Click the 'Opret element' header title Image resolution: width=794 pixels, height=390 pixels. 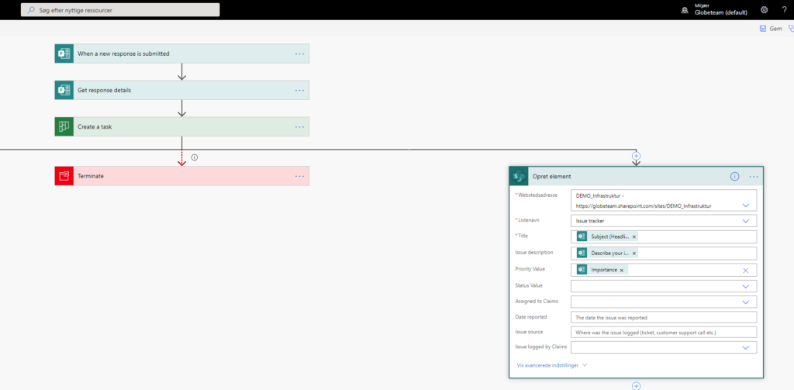coord(551,177)
